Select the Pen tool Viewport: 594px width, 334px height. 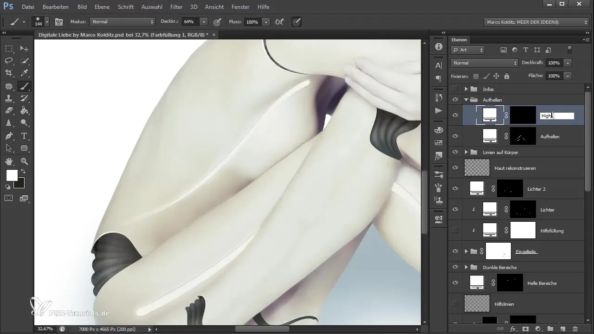(x=9, y=136)
